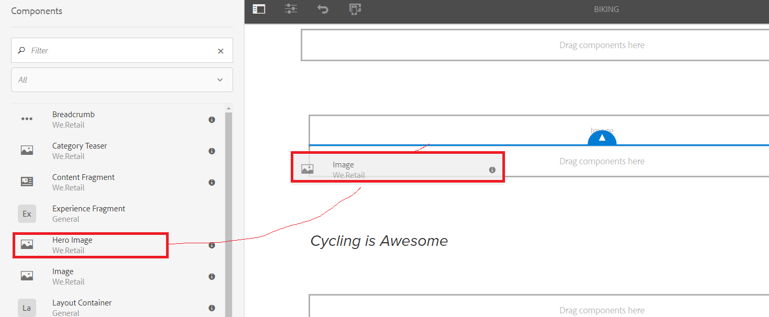The image size is (769, 317).
Task: Click the top Drag components here dropzone
Action: pyautogui.click(x=601, y=45)
